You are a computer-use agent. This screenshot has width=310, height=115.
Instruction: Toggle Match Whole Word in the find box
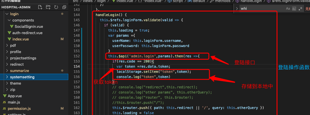click(294, 9)
